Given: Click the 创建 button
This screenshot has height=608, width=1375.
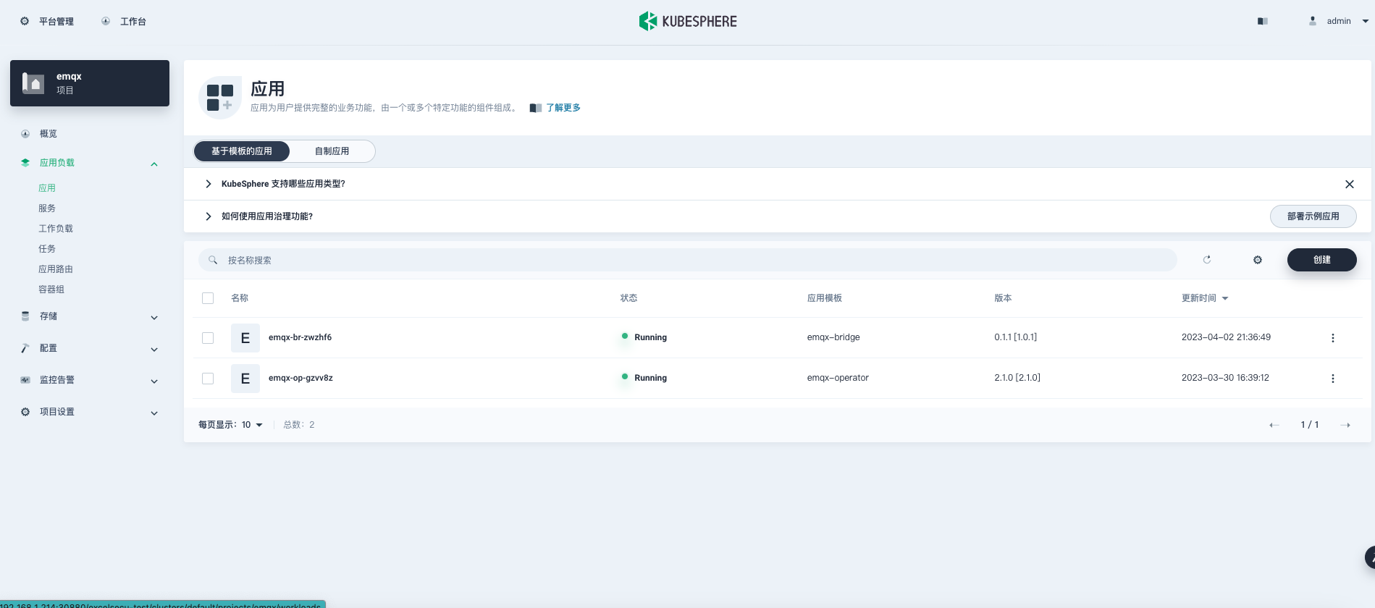Looking at the screenshot, I should (1322, 260).
